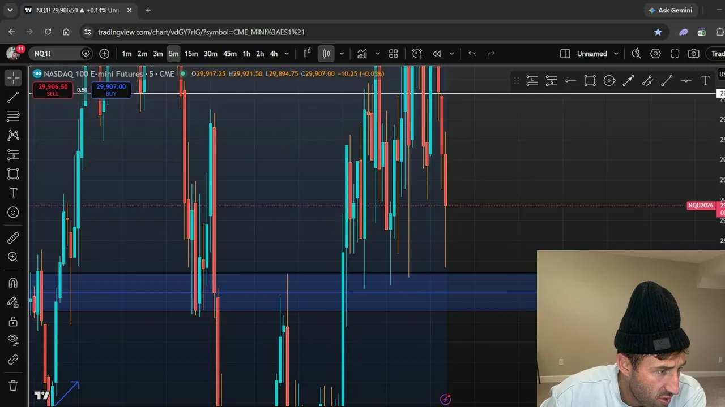Select short position tool in favorites bar

point(551,81)
